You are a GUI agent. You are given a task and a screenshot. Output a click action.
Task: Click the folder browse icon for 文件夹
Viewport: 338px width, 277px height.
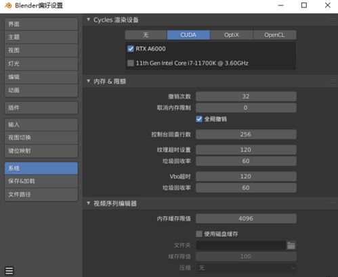coord(291,245)
